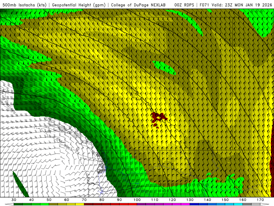Select the bright green 45–50 kt legend swatch
The height and width of the screenshot is (206, 274).
[45, 204]
